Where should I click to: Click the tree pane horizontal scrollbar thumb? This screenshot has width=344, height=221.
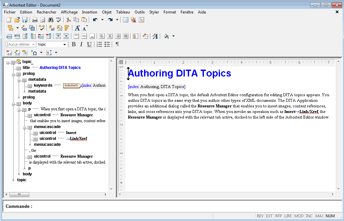click(19, 194)
